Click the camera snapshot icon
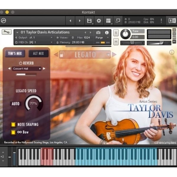This screenshot has width=177, height=177. [x=98, y=33]
